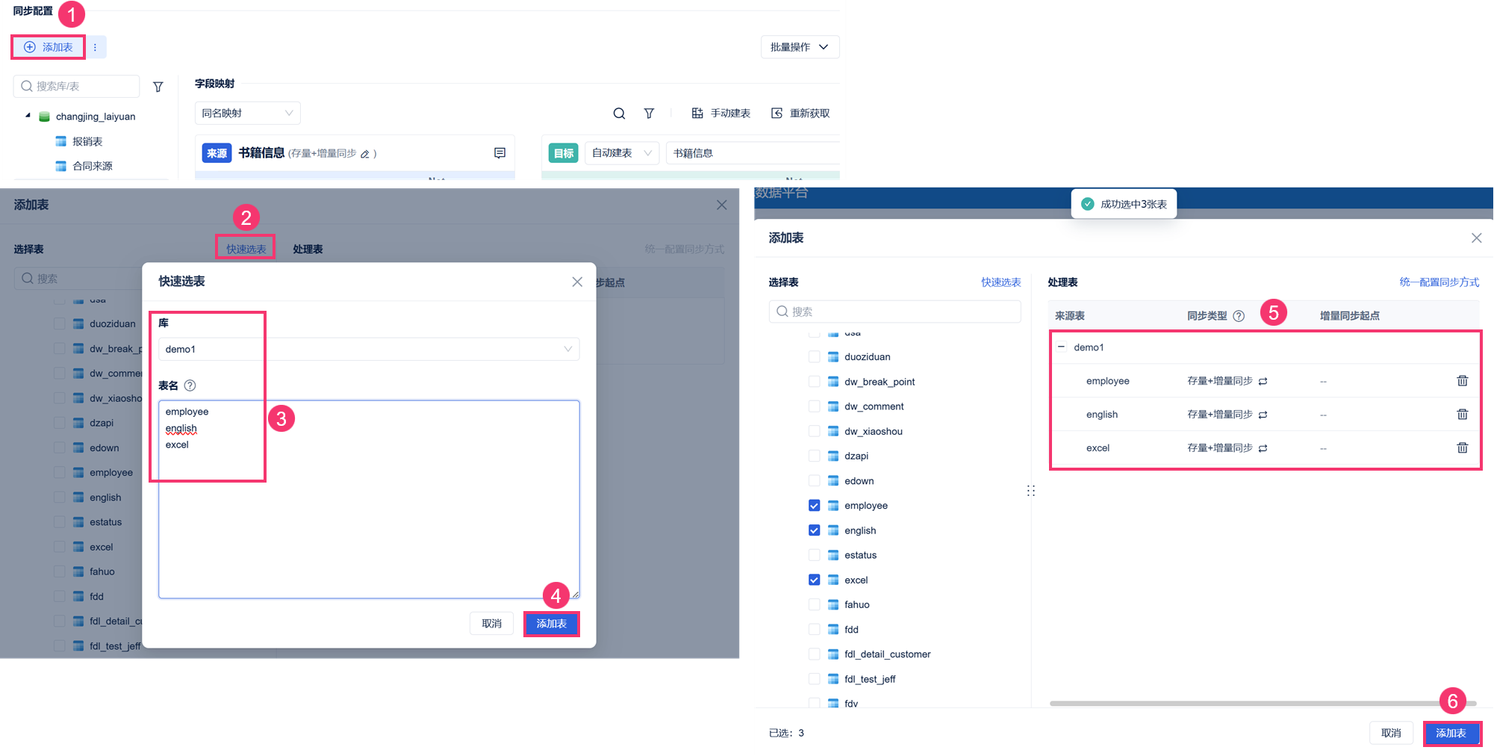The image size is (1494, 756).
Task: Click the 搜索 field in the right dialog
Action: [x=894, y=312]
